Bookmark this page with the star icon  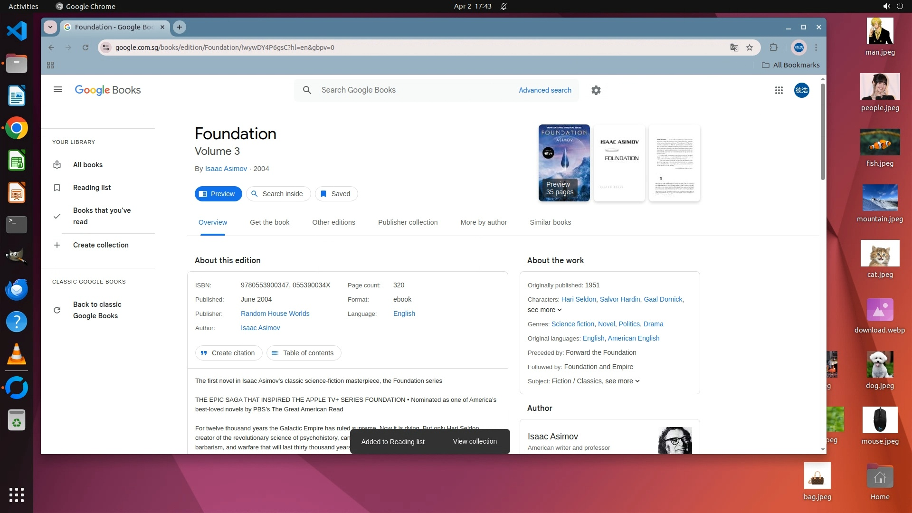point(750,47)
